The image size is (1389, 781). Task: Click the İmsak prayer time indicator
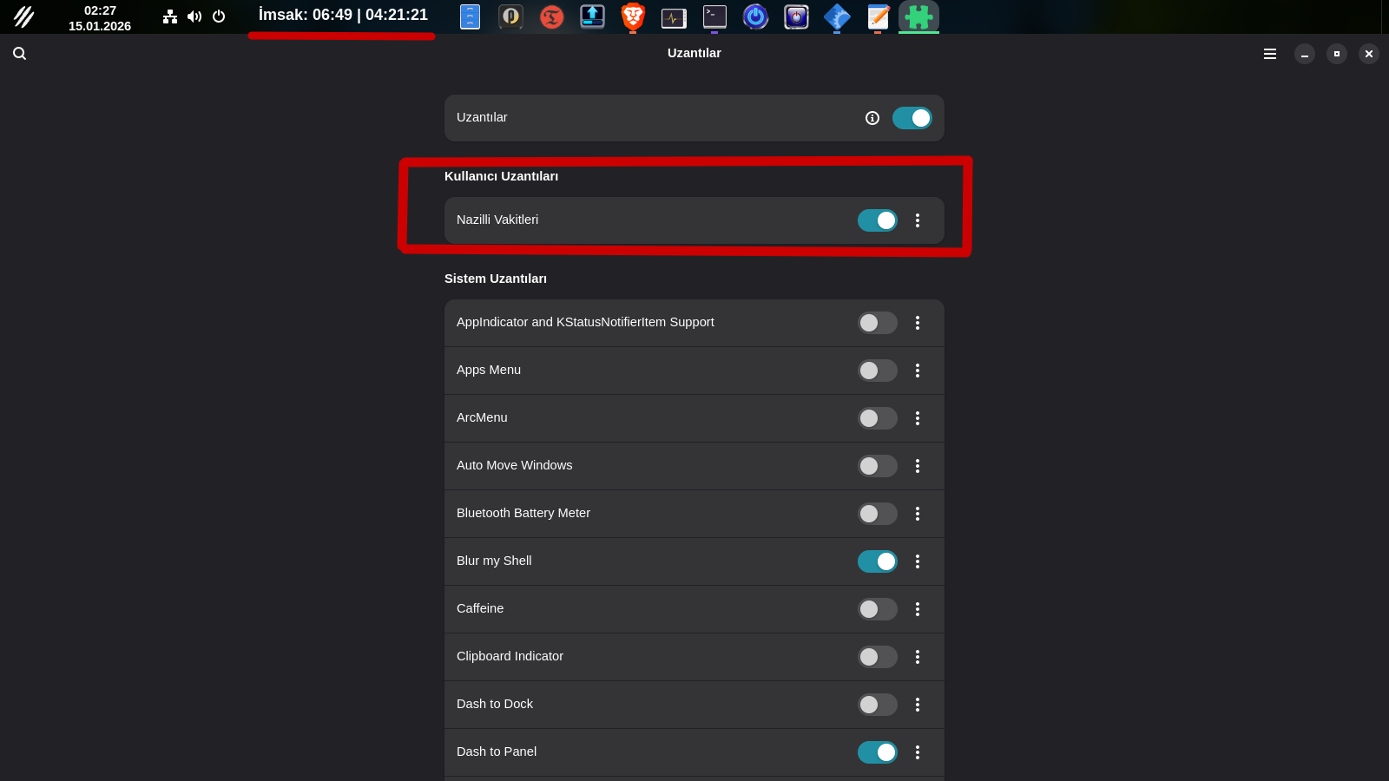pyautogui.click(x=343, y=16)
